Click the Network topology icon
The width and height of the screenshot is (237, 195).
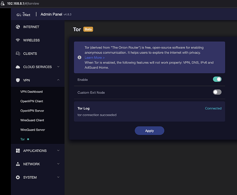[18, 164]
